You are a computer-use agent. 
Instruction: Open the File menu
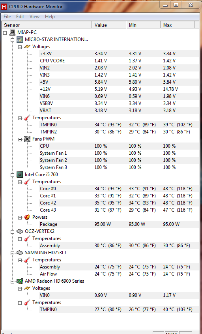click(x=7, y=17)
